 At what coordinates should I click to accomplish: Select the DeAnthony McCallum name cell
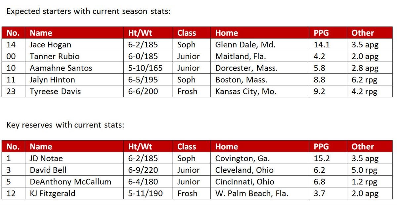tap(74, 182)
